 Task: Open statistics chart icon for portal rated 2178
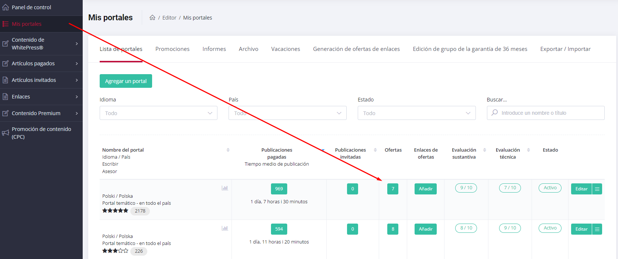coord(225,188)
